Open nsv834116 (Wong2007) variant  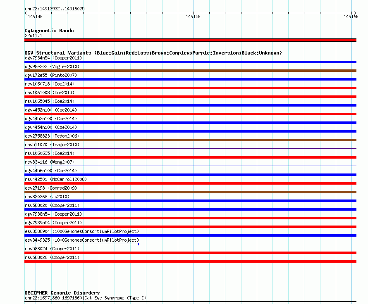[50, 162]
